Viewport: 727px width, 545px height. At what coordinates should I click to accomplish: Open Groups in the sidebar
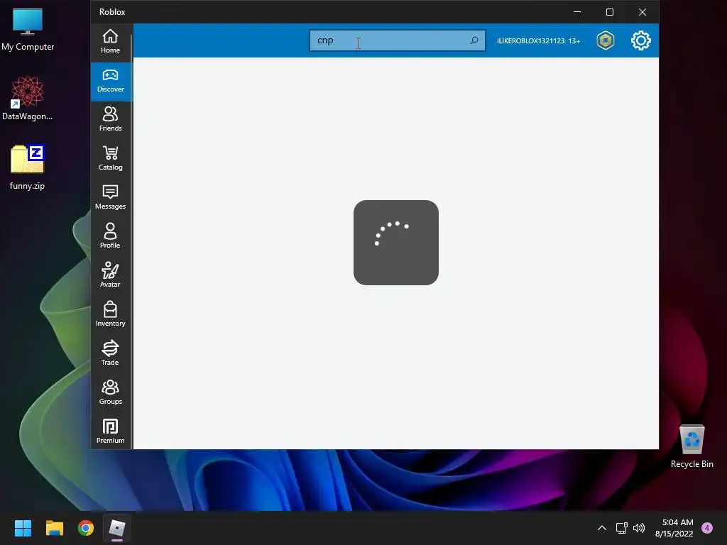click(x=110, y=392)
